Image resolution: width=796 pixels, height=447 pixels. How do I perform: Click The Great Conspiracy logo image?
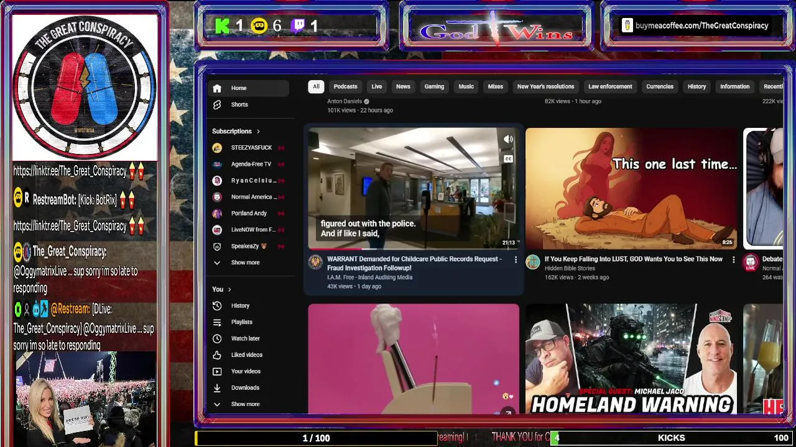click(85, 87)
